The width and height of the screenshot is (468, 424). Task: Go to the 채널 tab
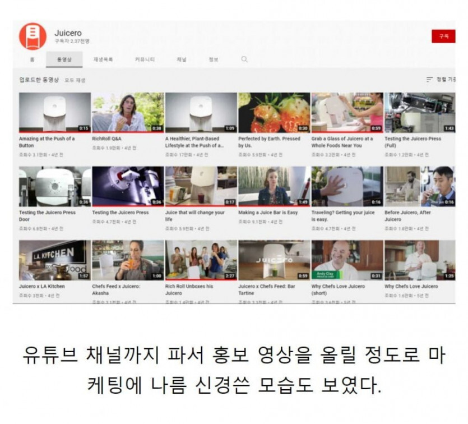(x=182, y=59)
